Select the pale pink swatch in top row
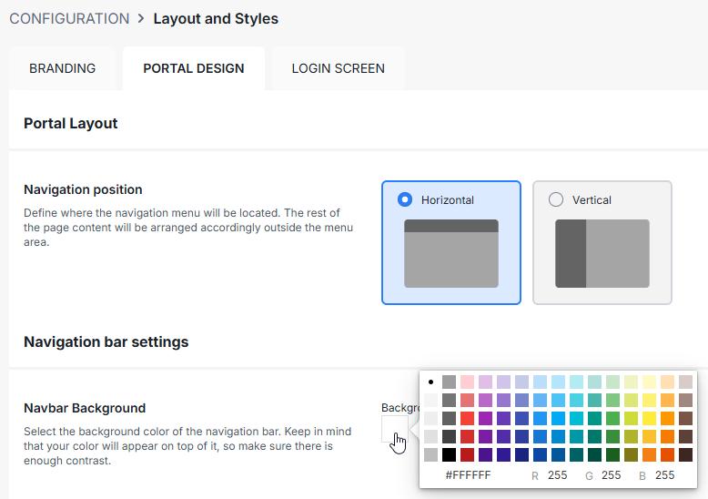 coord(468,382)
